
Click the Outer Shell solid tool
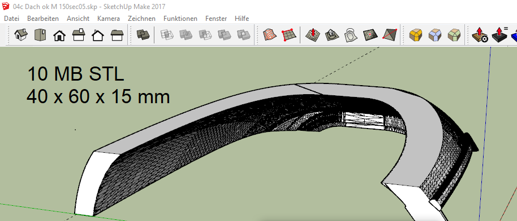click(x=143, y=34)
